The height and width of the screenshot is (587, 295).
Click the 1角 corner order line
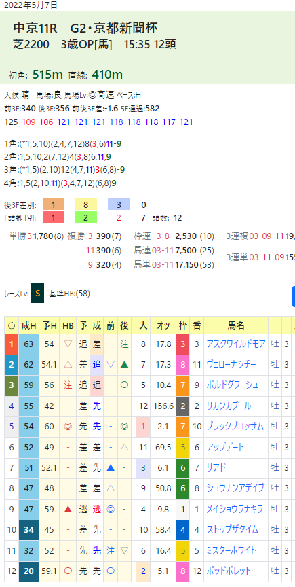[64, 144]
